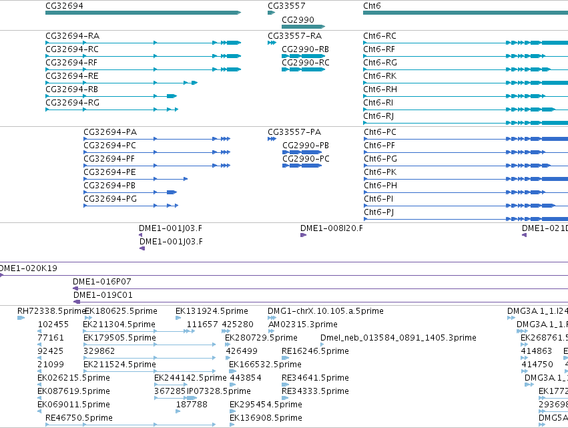Screen dimensions: 568x428
Task: Click the EK166532.5prime EST glyph
Action: (232, 371)
